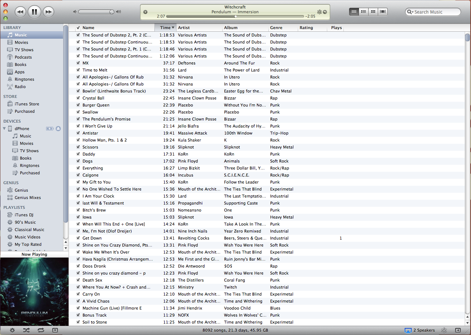Toggle Time column sort direction
The width and height of the screenshot is (471, 335).
165,28
